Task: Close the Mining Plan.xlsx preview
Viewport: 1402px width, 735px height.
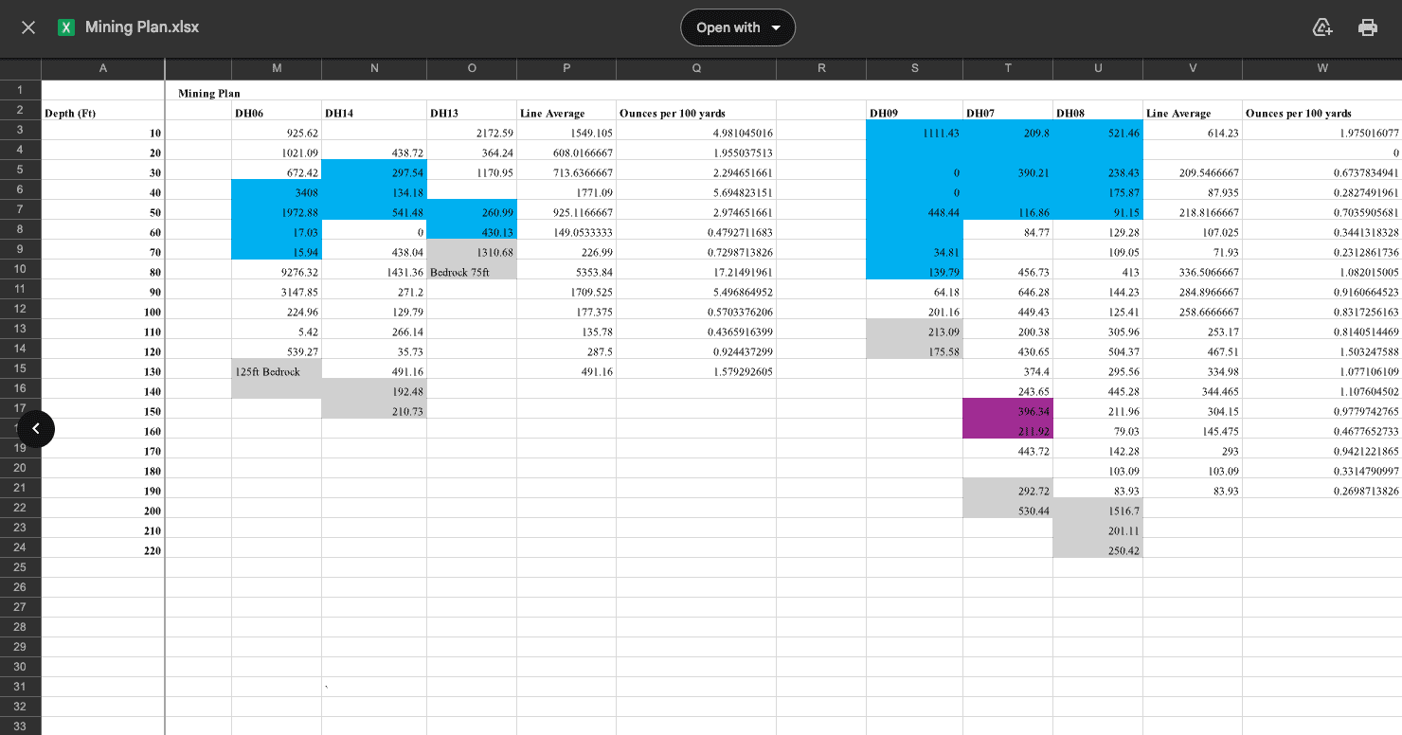Action: click(x=28, y=27)
